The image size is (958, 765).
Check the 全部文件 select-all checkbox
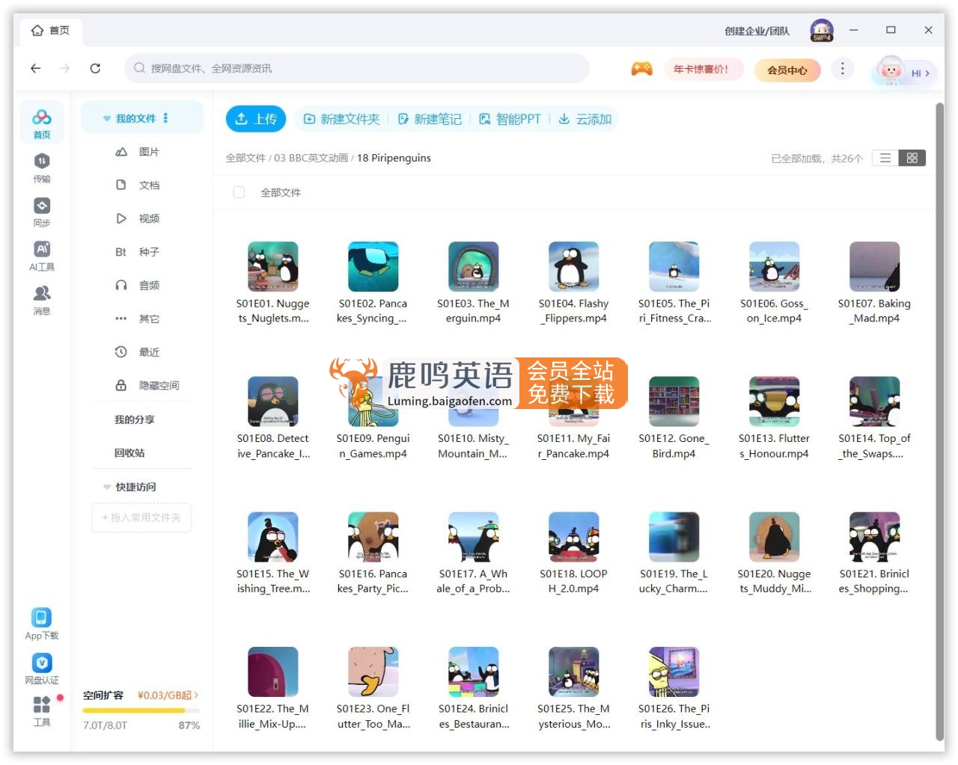pos(239,192)
